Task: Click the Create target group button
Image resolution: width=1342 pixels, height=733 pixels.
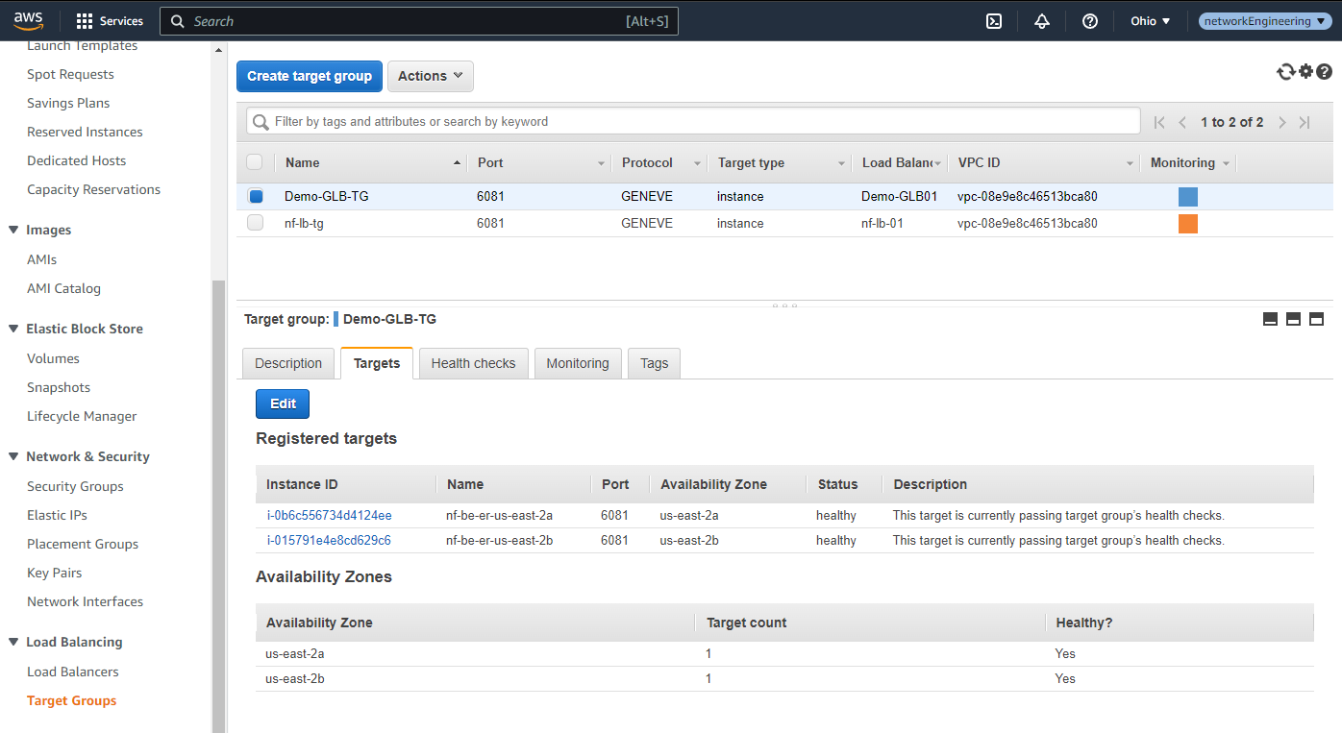Action: [x=309, y=76]
